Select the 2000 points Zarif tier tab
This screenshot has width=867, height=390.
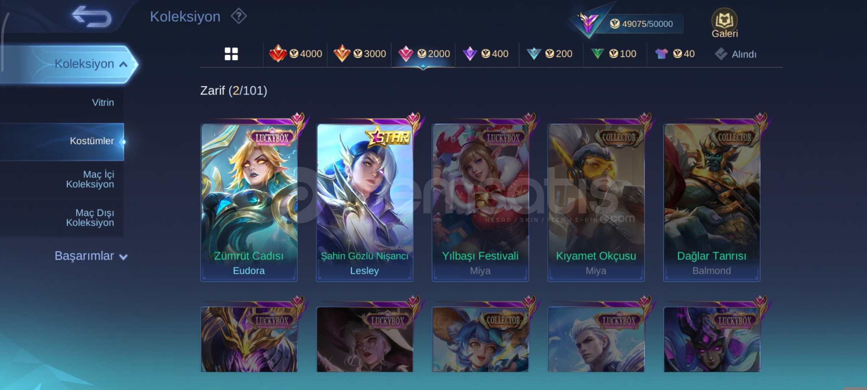(423, 54)
